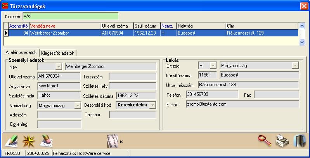The height and width of the screenshot is (158, 310).
Task: Click the Név field with Weinberger Zsombor
Action: click(x=111, y=66)
